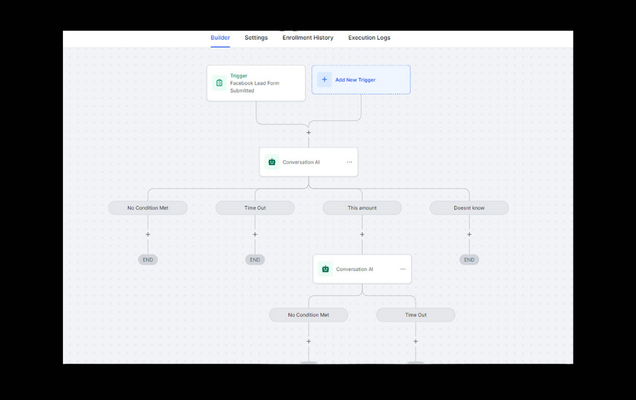Select the This amount branch label
The image size is (636, 400).
coord(362,208)
